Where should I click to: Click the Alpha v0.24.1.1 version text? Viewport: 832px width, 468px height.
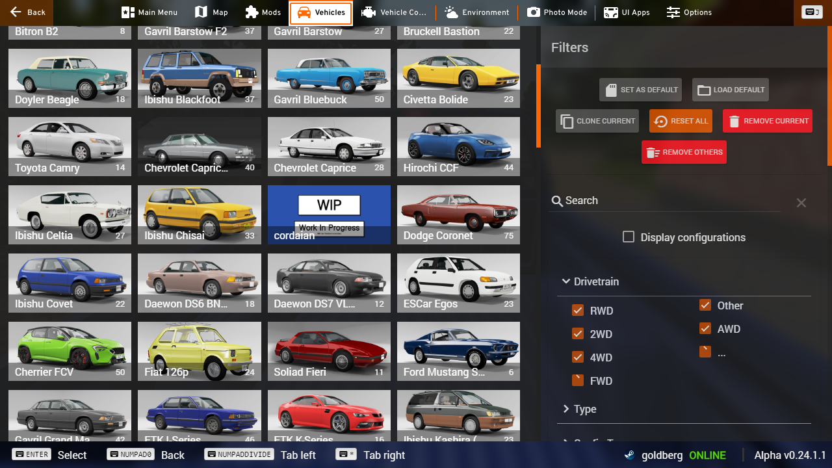coord(790,455)
